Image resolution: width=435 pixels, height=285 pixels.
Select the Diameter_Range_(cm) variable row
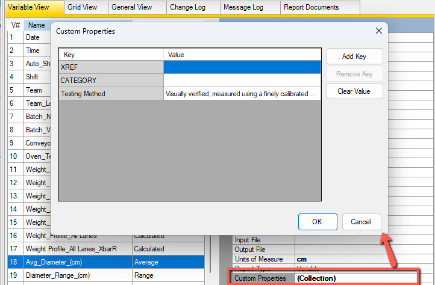[x=77, y=275]
